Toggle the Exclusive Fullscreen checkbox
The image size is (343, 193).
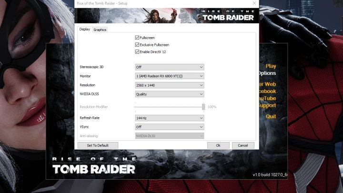point(137,45)
